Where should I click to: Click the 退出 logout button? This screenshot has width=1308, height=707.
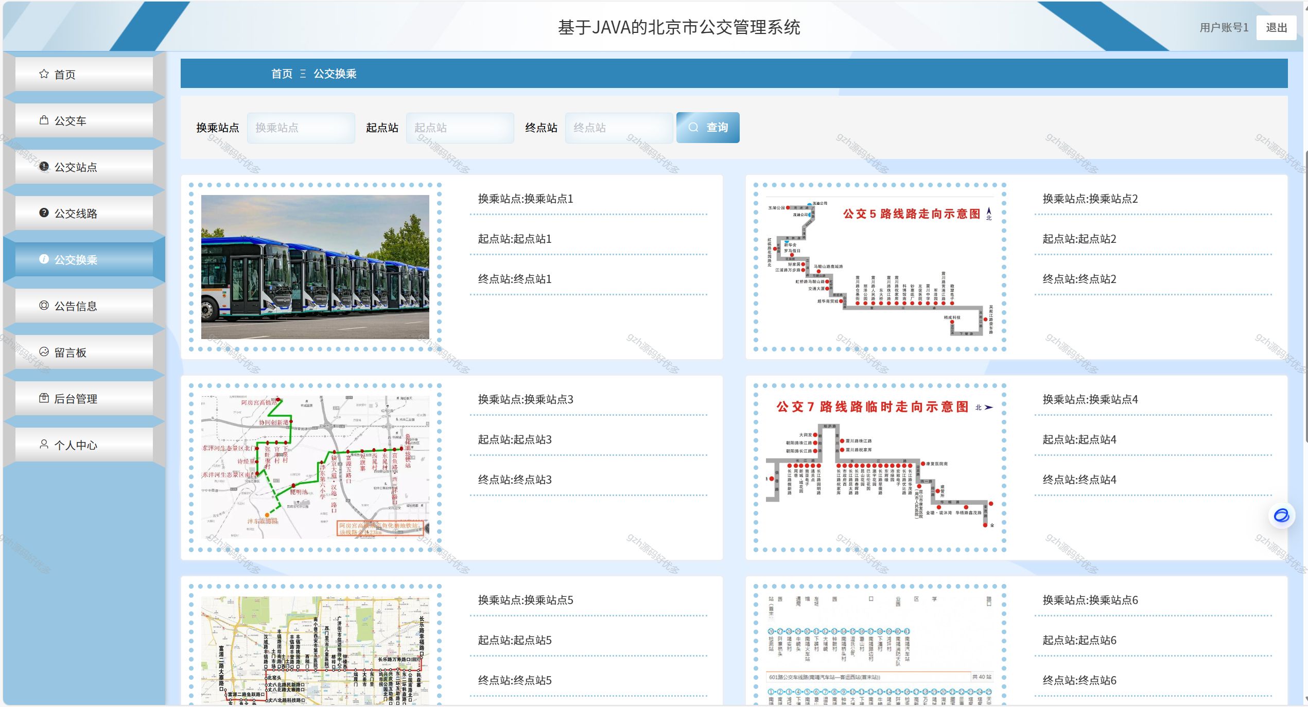pos(1276,28)
